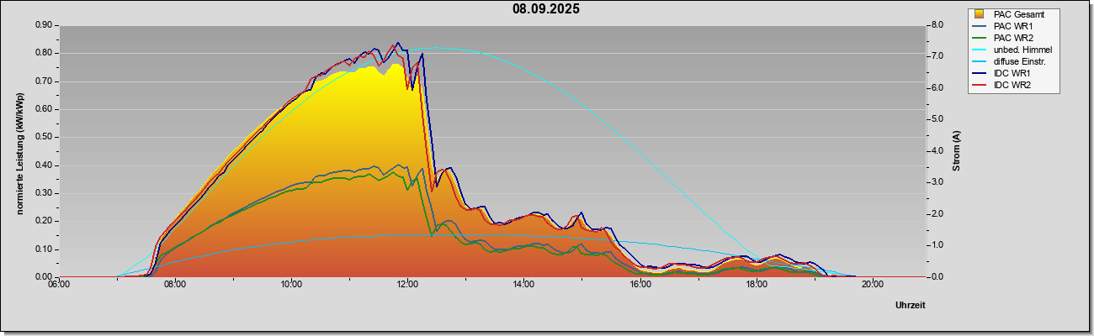Click the normierte Leistung left axis title
This screenshot has width=1094, height=336.
[x=19, y=151]
